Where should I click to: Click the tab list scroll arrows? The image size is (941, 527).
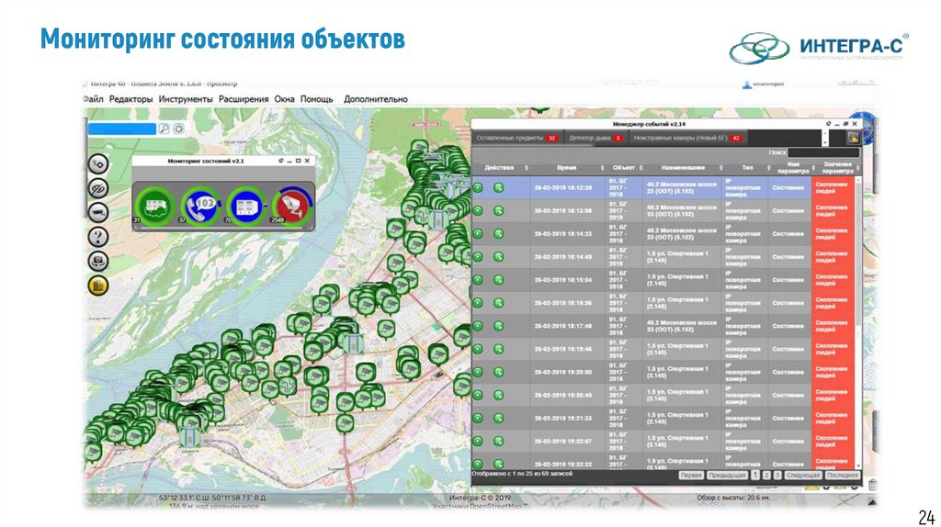pos(825,138)
